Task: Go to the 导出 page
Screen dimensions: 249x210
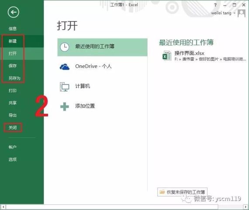Action: coord(13,115)
